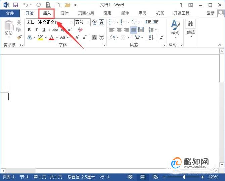This screenshot has width=225, height=181.
Task: Click the Paste clipboard icon
Action: (x=9, y=25)
